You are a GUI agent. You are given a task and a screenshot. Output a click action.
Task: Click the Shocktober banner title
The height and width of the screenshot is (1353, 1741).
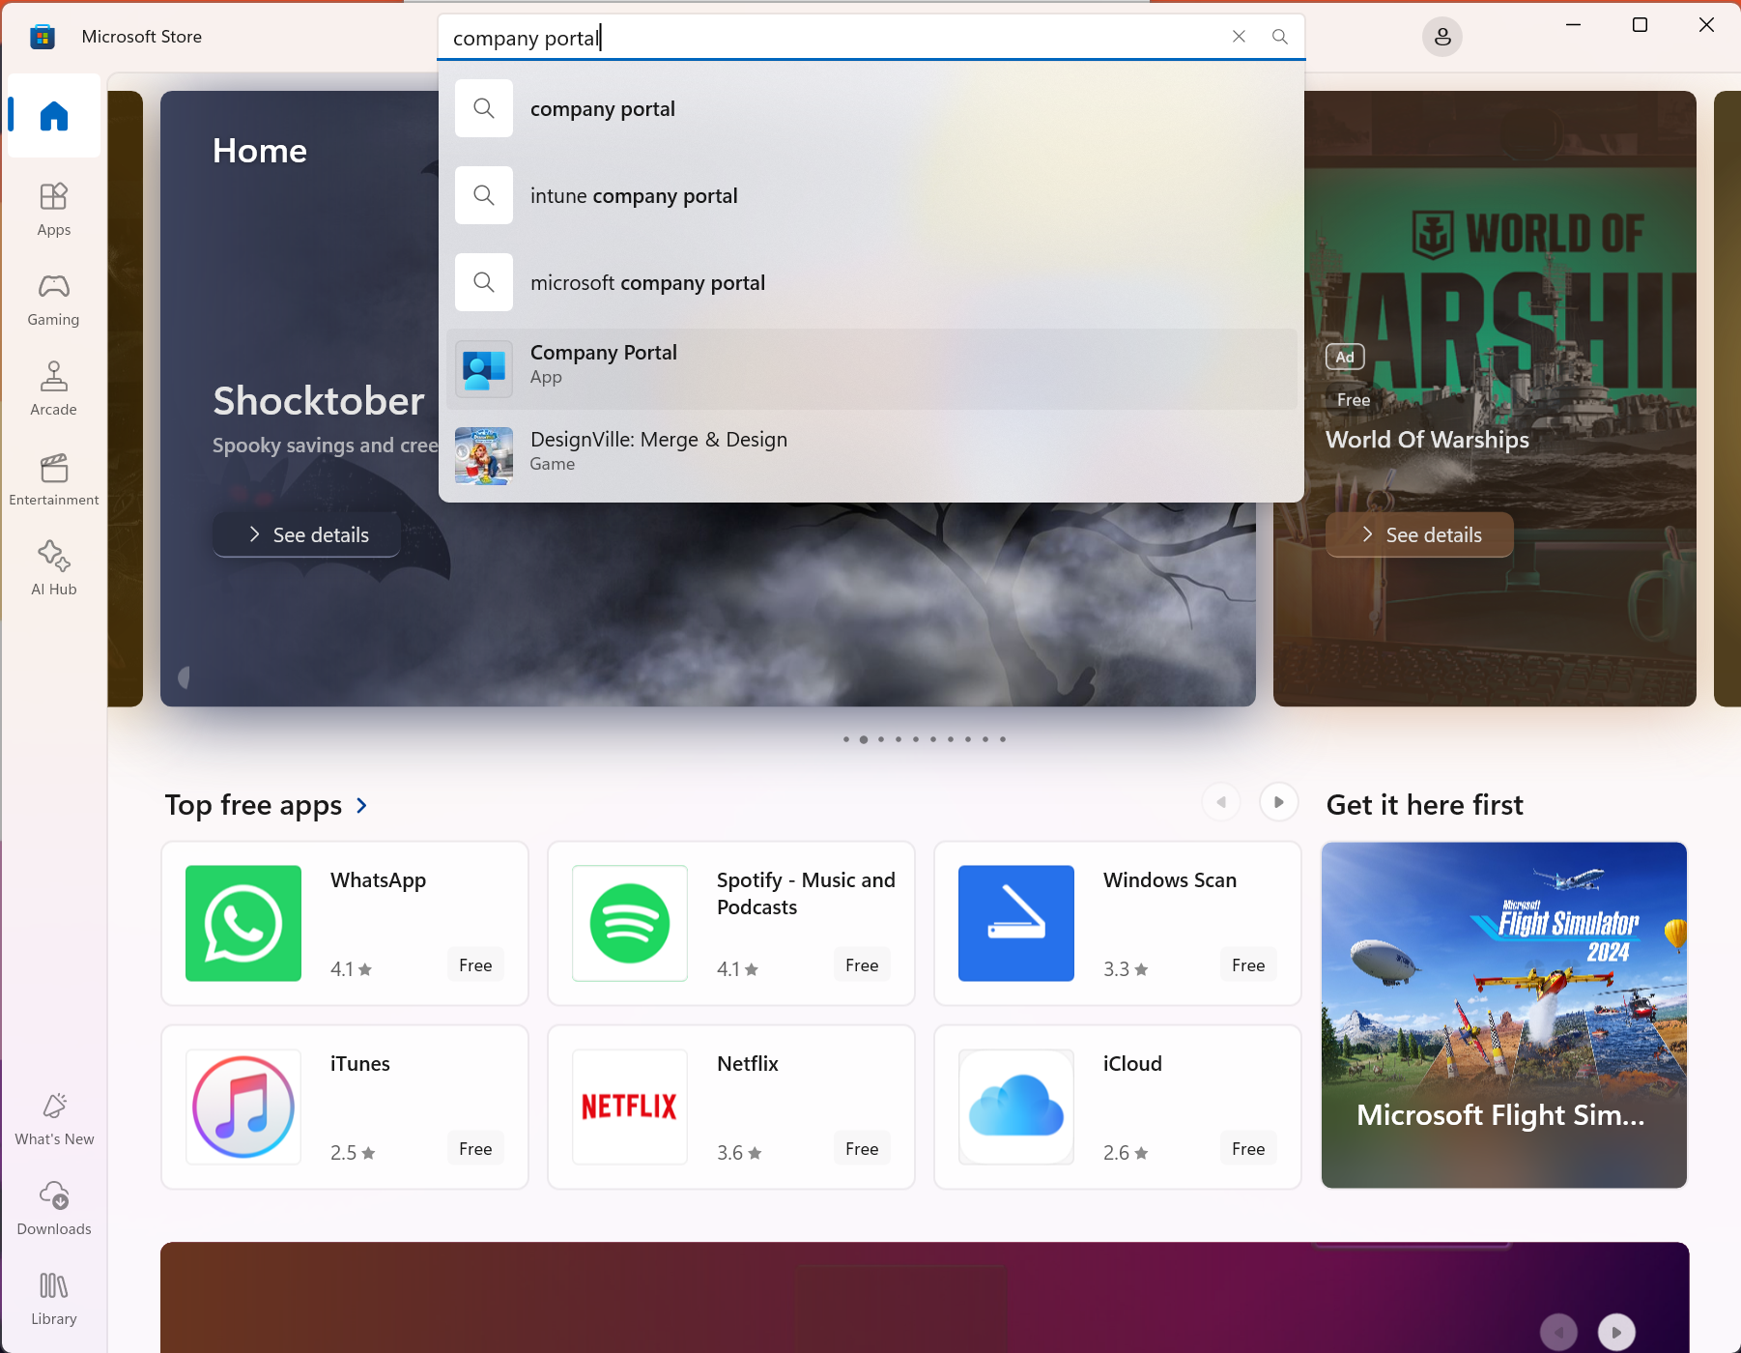[319, 401]
